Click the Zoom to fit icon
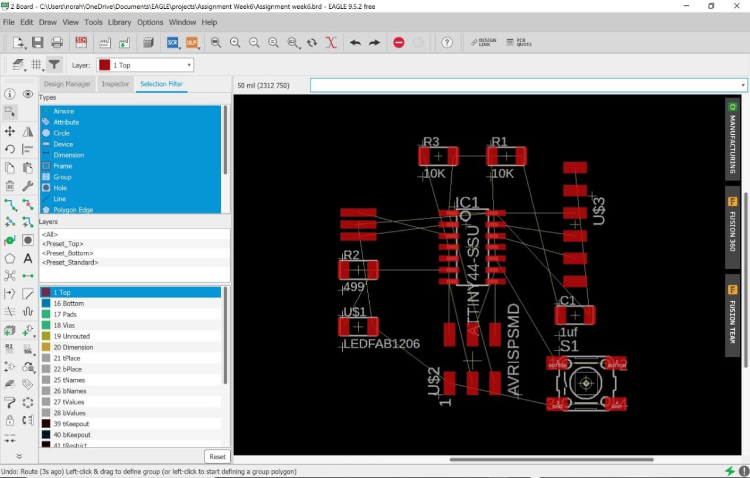Viewport: 750px width, 478px height. (x=216, y=43)
